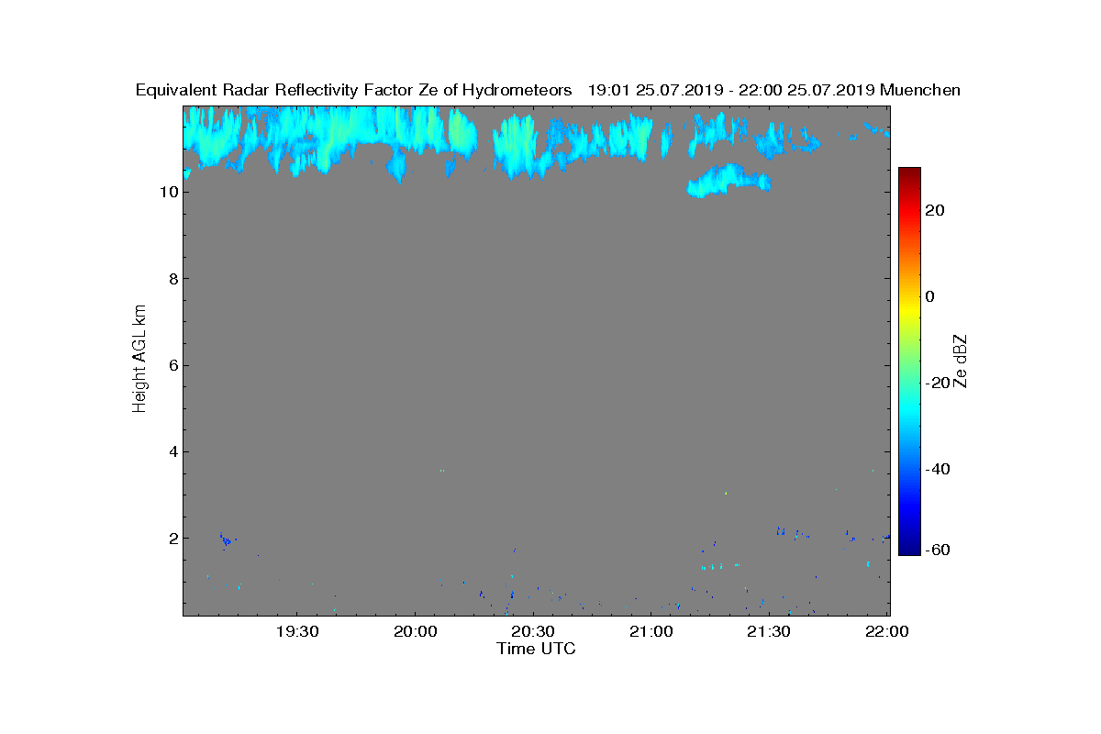Click the colorbar value -40
The image size is (1101, 734).
click(936, 469)
